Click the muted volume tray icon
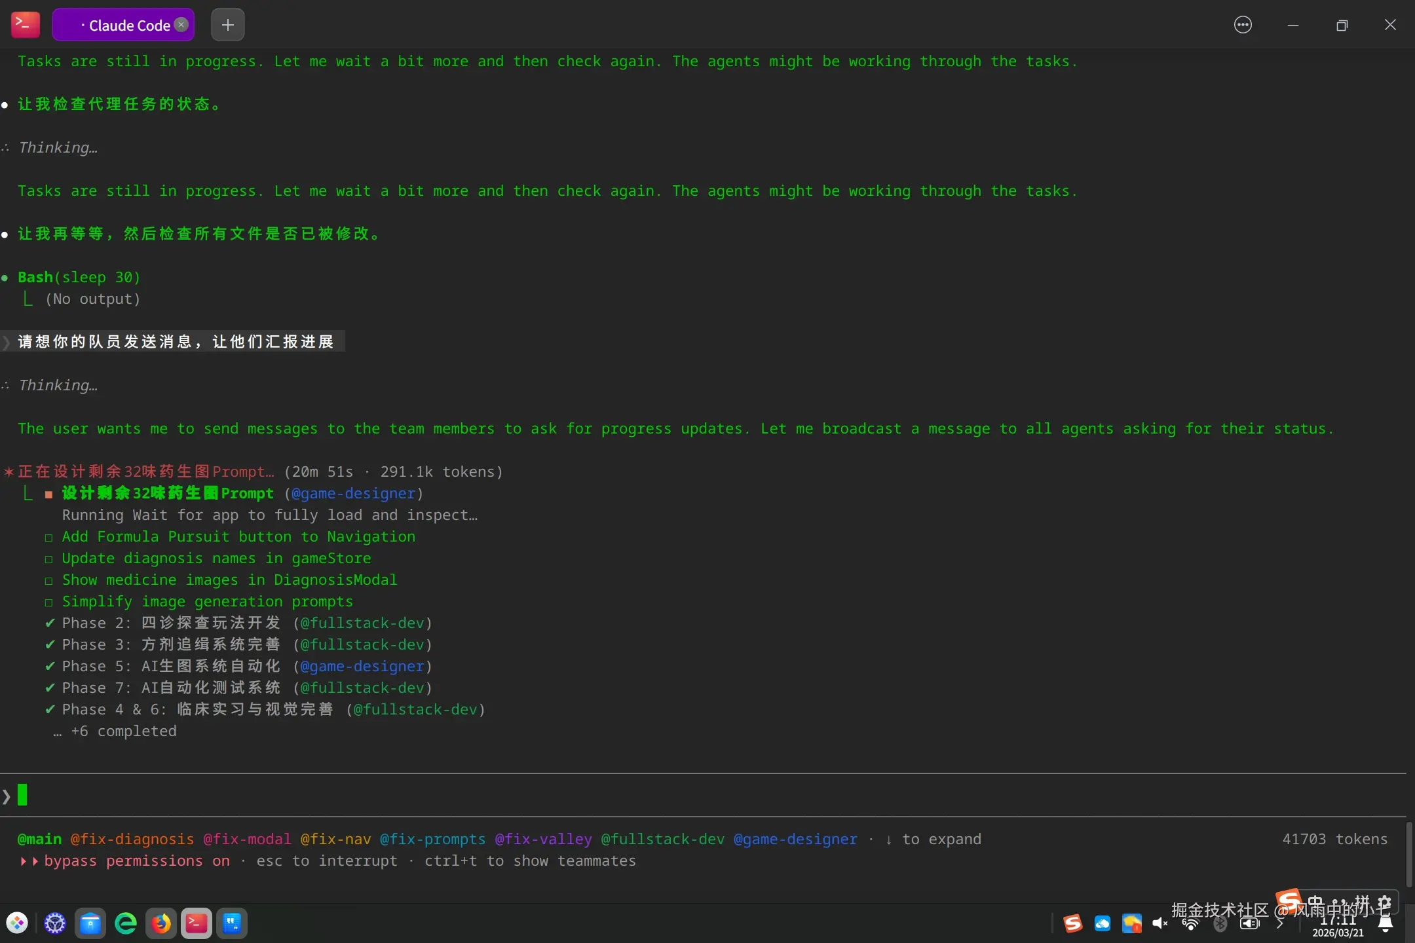The height and width of the screenshot is (943, 1415). coord(1160,923)
